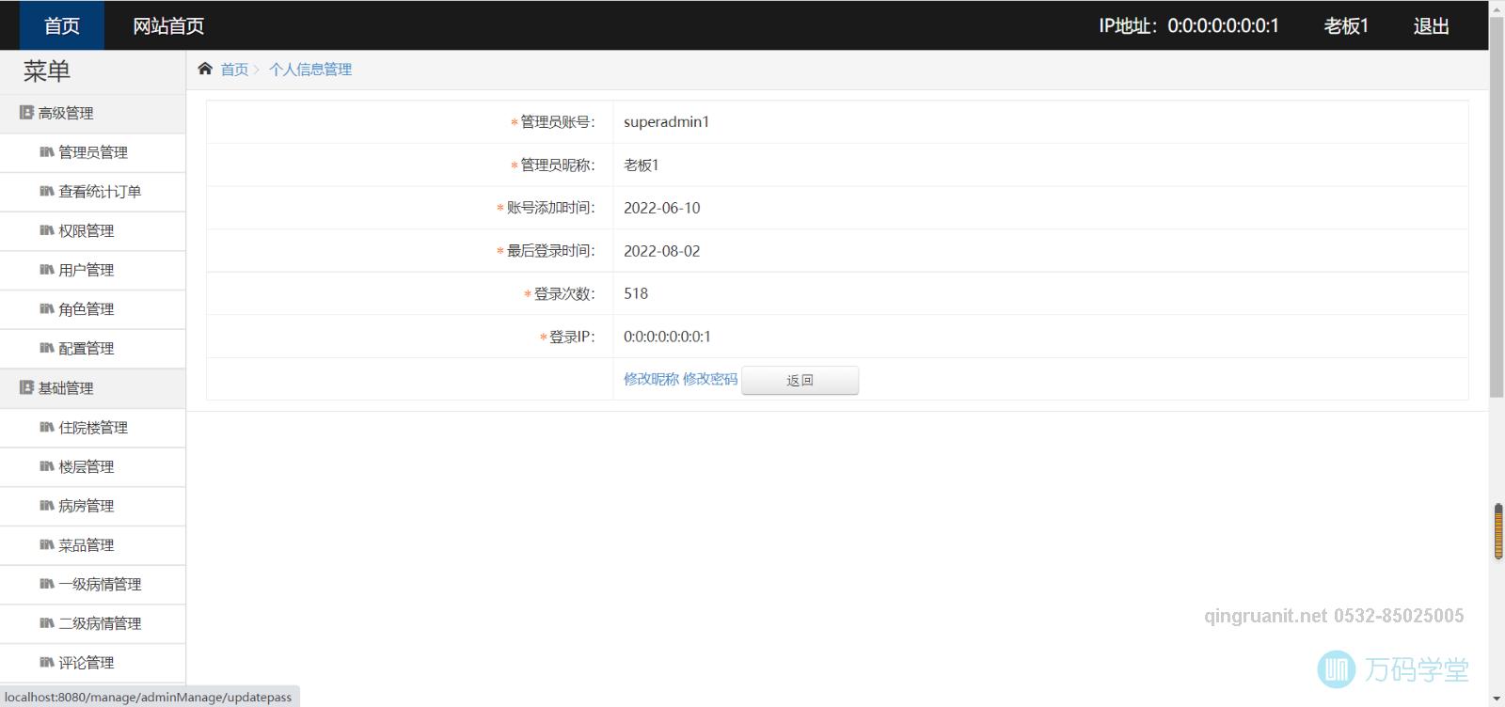Collapse the 基础管理 menu group
The height and width of the screenshot is (707, 1505).
(92, 387)
